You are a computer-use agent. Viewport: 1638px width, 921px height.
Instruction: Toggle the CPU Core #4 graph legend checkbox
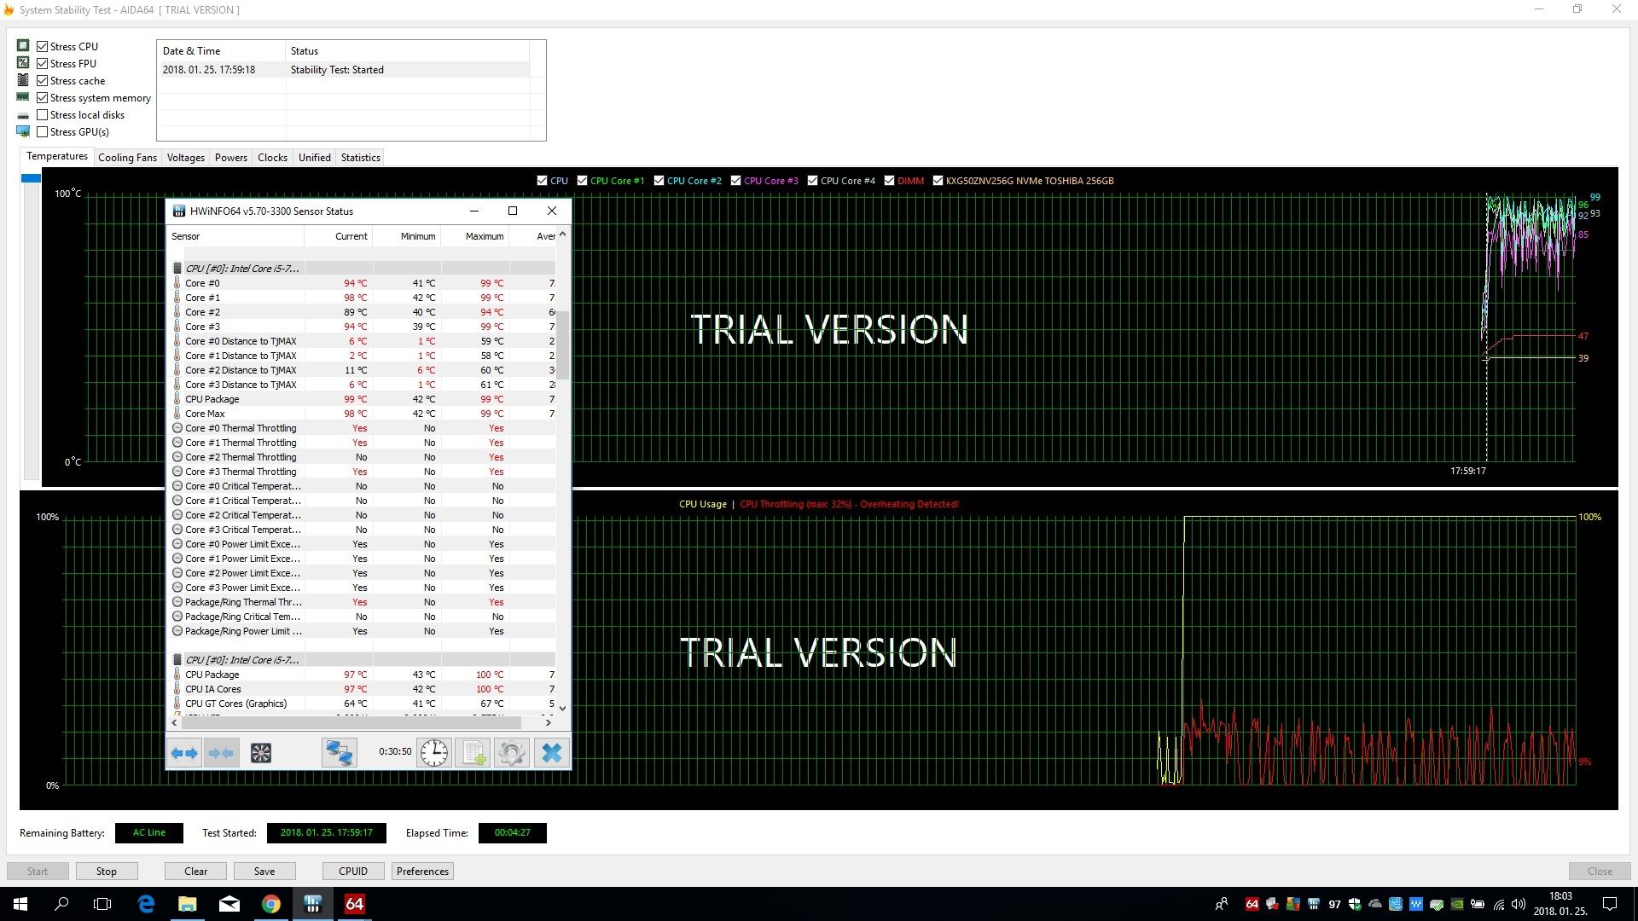click(x=812, y=181)
